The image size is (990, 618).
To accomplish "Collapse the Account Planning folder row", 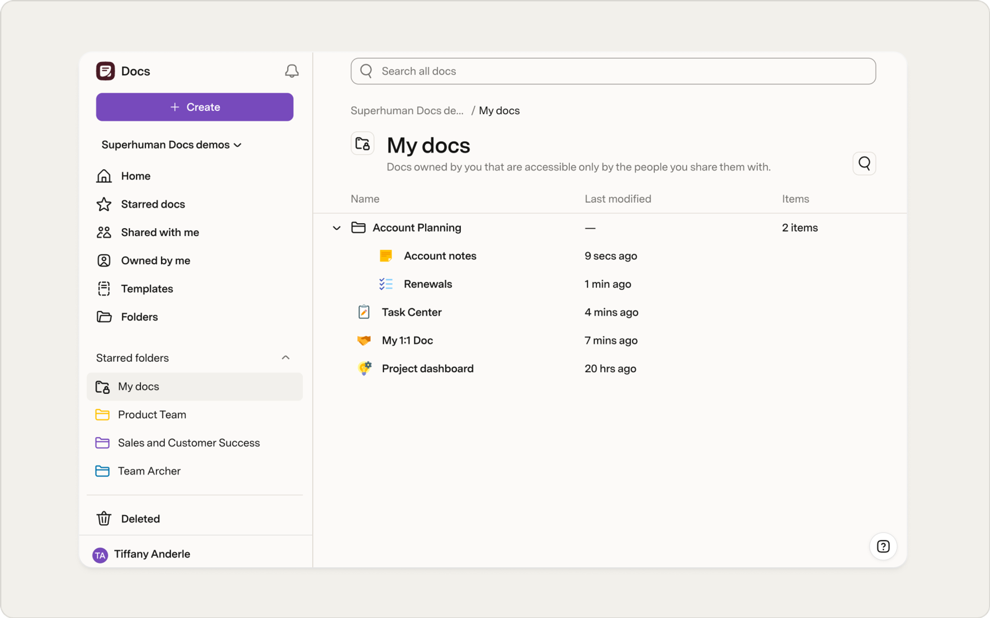I will pyautogui.click(x=337, y=228).
